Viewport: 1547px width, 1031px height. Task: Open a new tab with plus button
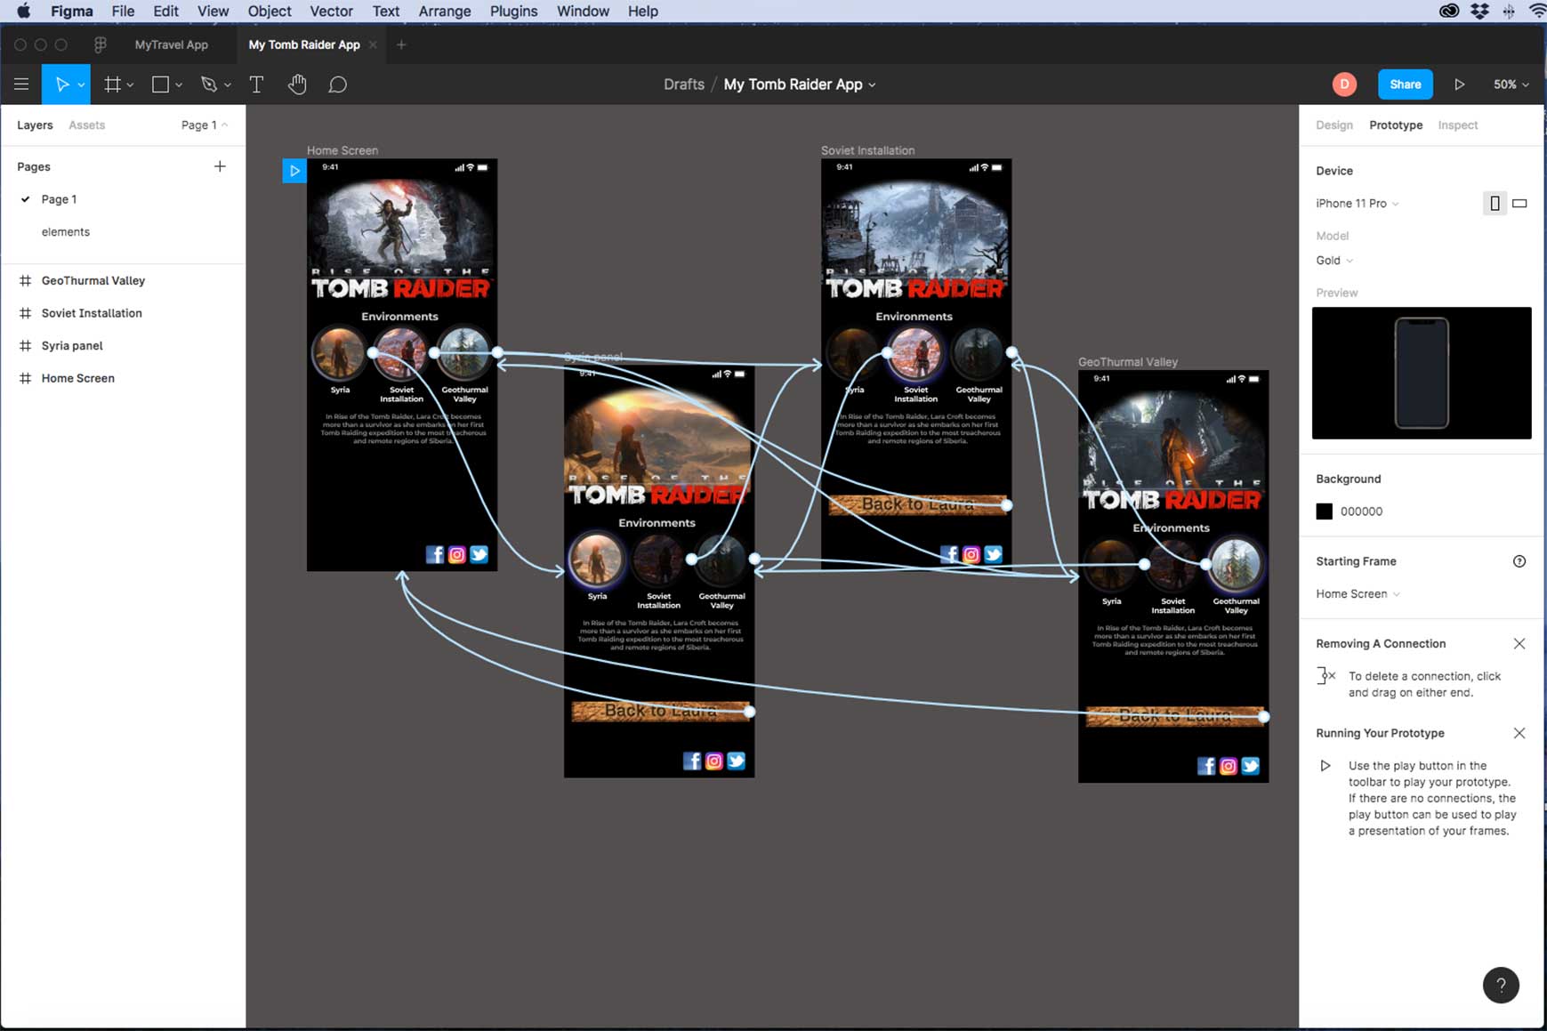pyautogui.click(x=401, y=44)
